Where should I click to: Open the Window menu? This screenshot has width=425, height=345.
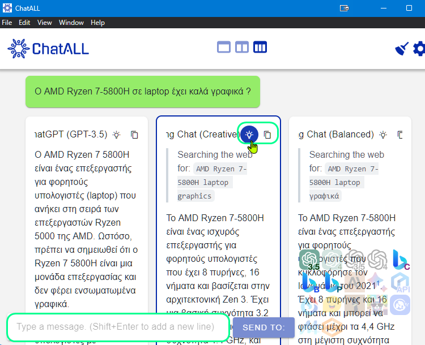tap(71, 23)
